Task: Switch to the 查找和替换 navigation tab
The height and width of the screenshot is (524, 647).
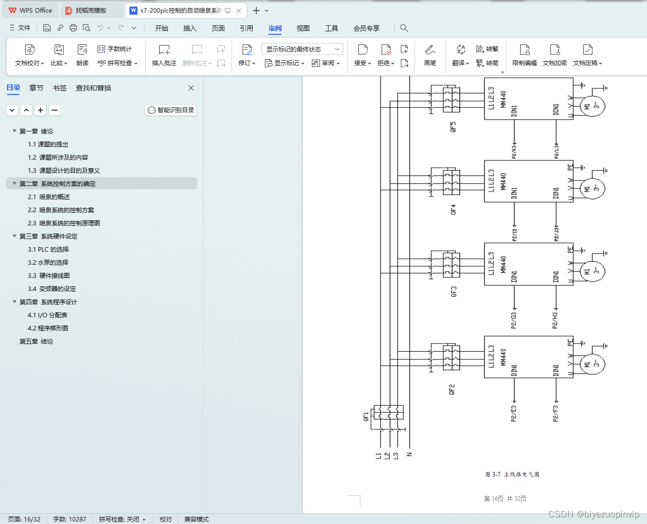Action: coord(94,88)
